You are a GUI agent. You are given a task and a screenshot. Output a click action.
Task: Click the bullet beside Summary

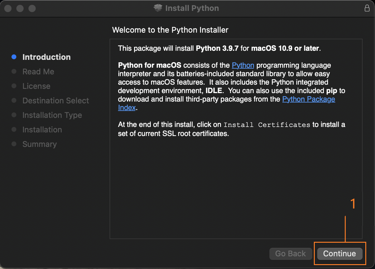pos(14,144)
